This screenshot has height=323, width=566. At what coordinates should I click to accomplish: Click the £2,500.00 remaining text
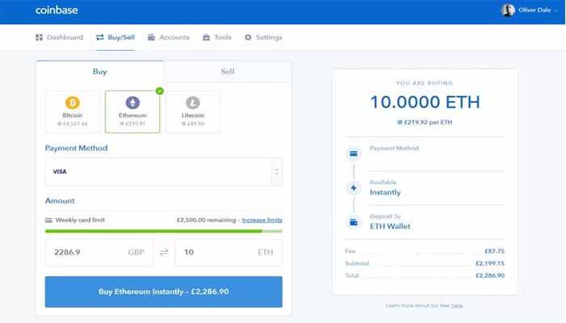pos(206,220)
